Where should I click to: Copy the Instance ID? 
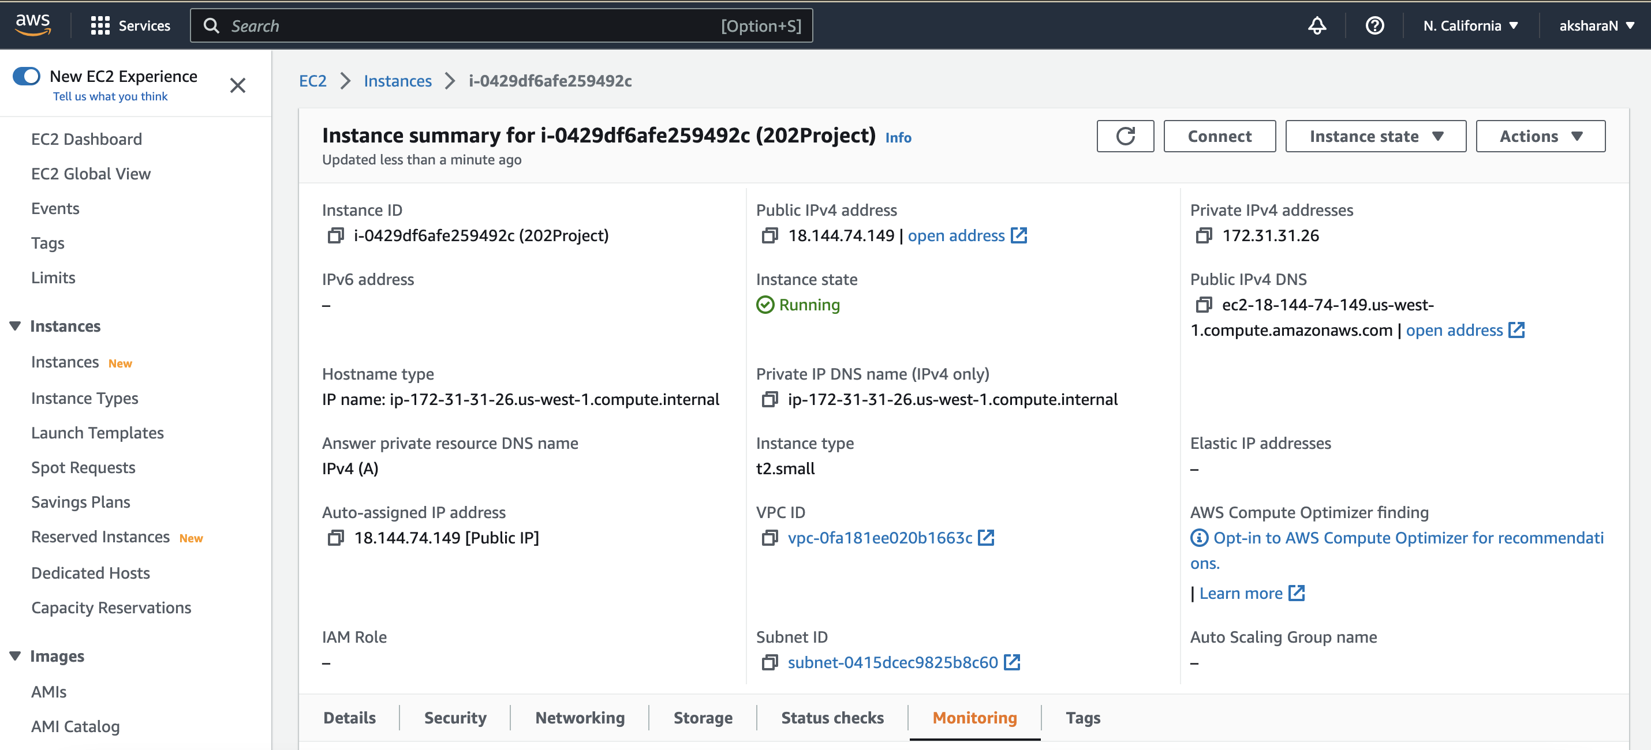(x=335, y=235)
